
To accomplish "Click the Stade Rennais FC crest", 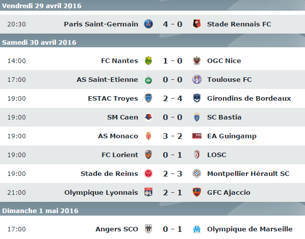I will (x=197, y=24).
